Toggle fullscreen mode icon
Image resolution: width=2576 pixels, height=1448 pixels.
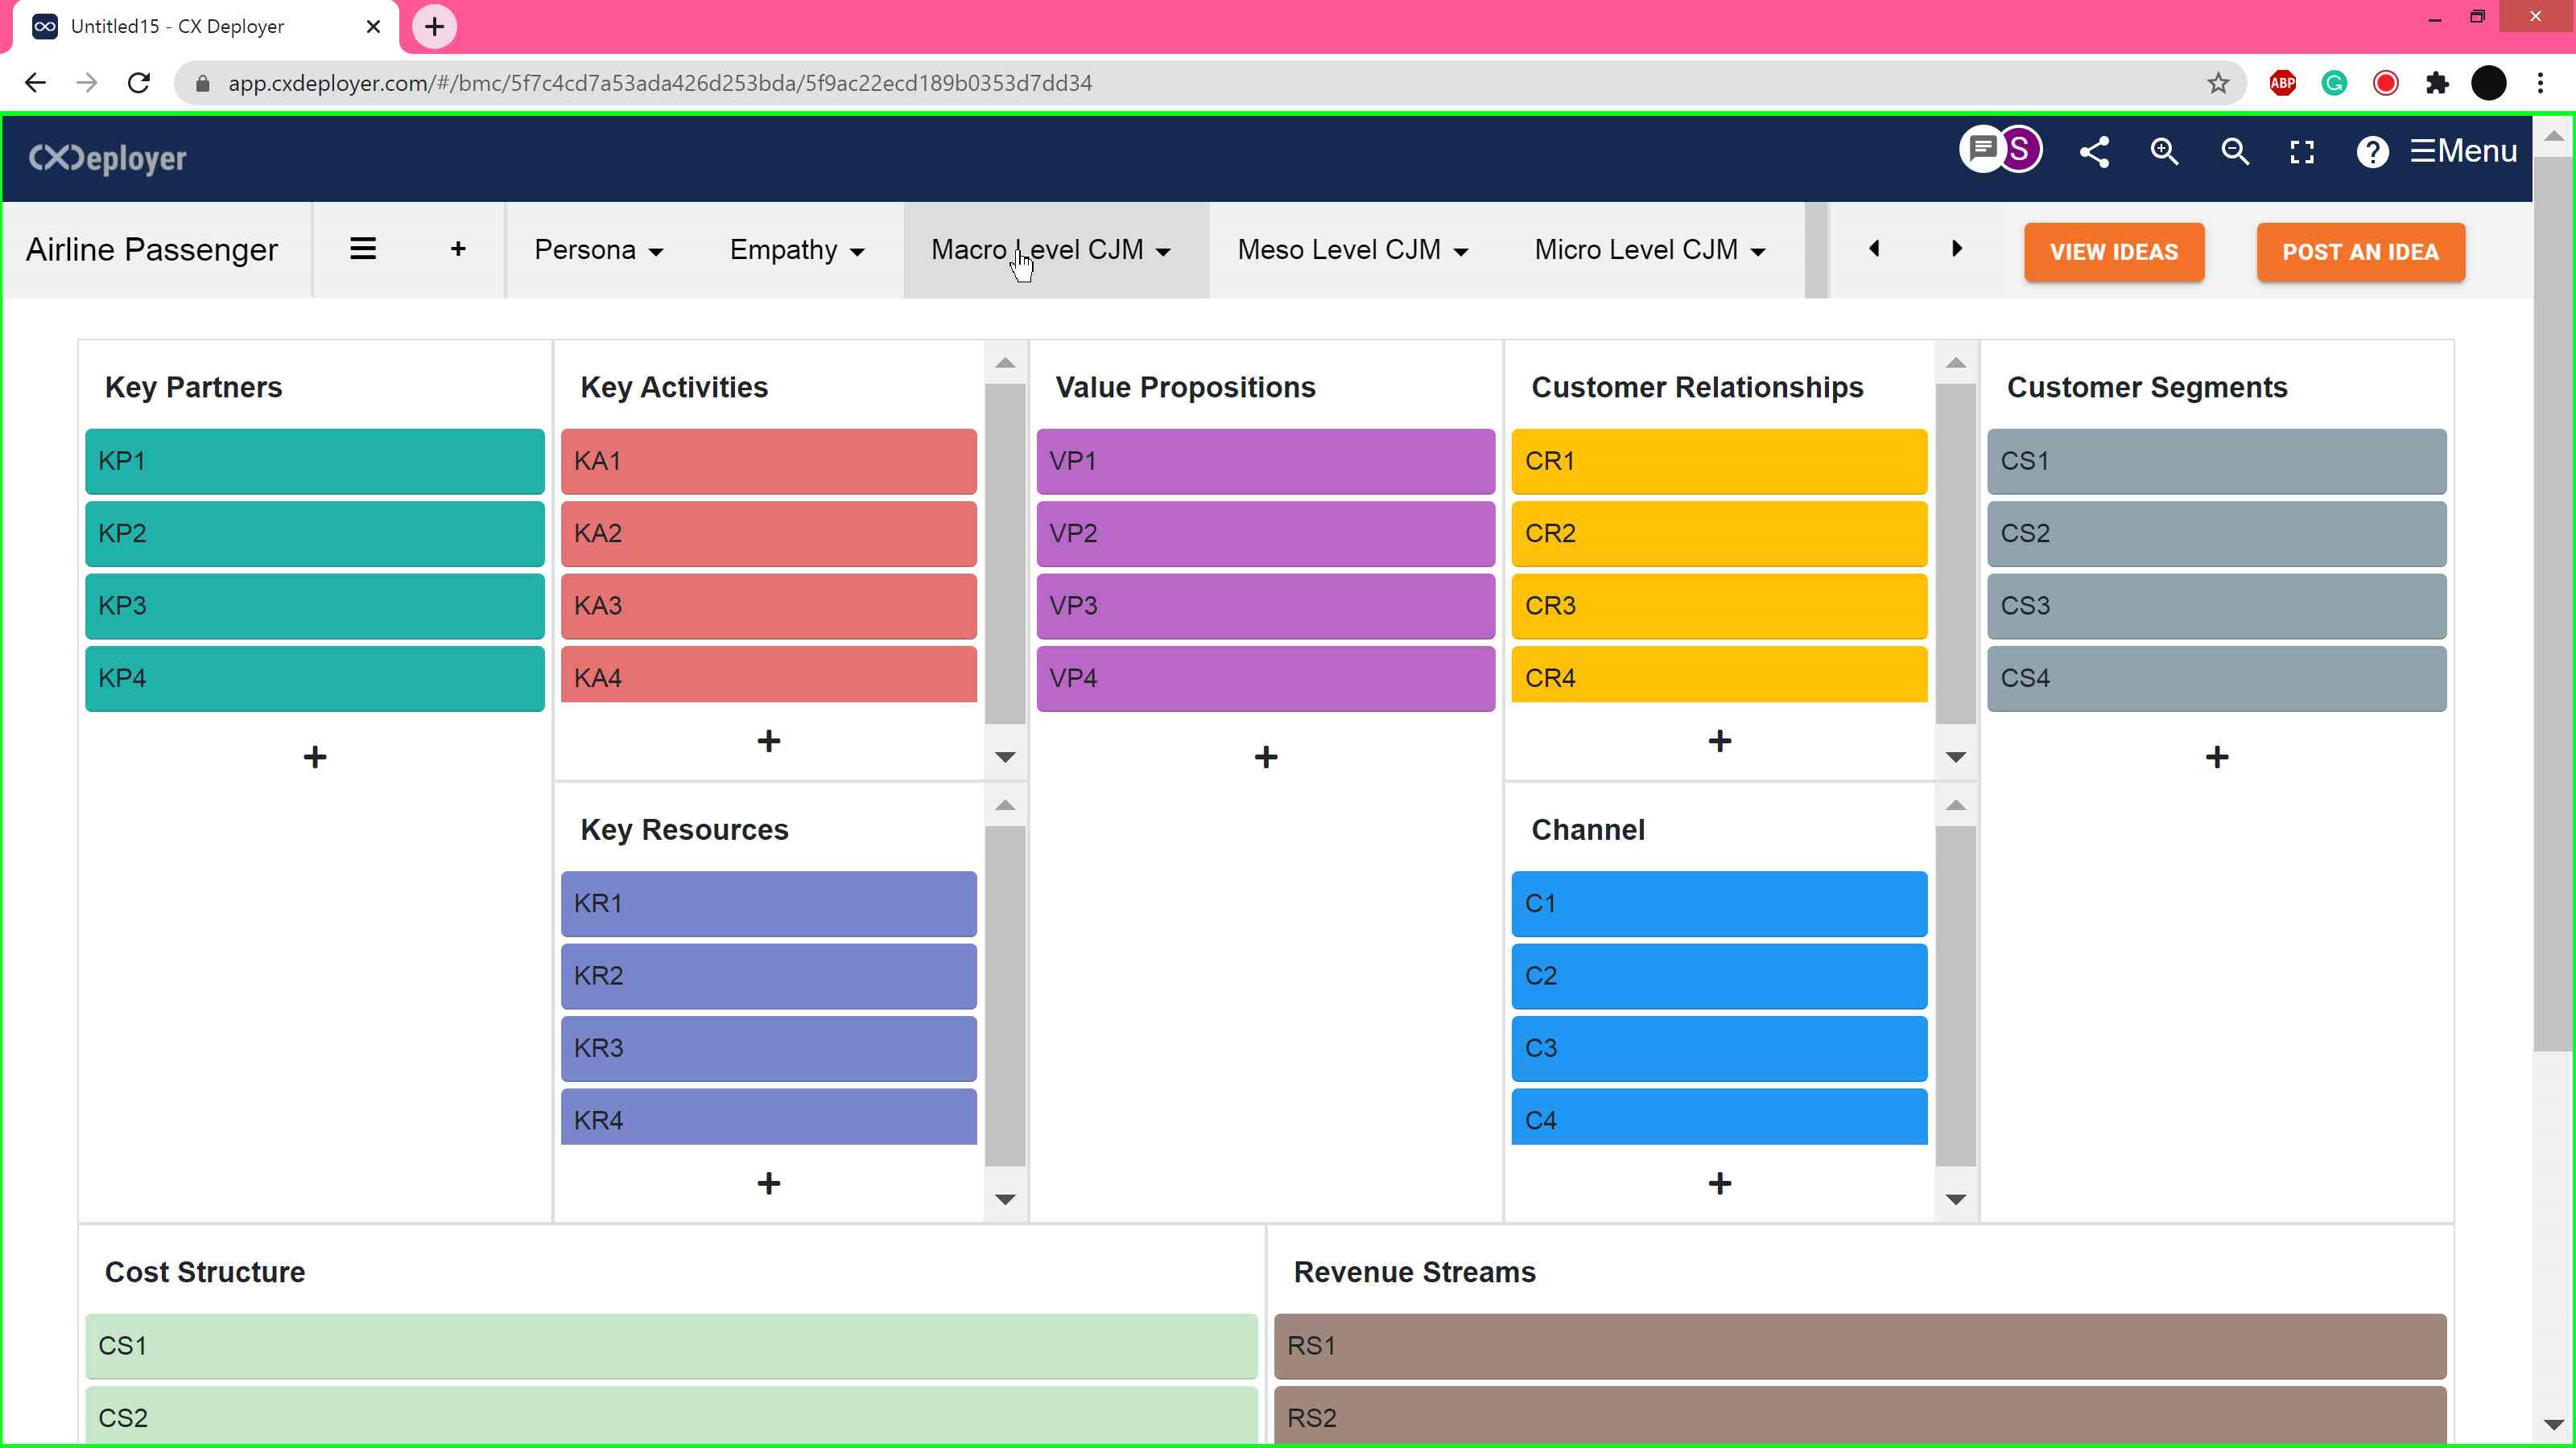(2302, 152)
